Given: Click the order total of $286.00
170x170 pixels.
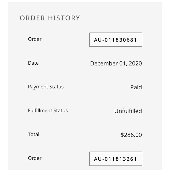Looking at the screenshot, I should tap(131, 135).
